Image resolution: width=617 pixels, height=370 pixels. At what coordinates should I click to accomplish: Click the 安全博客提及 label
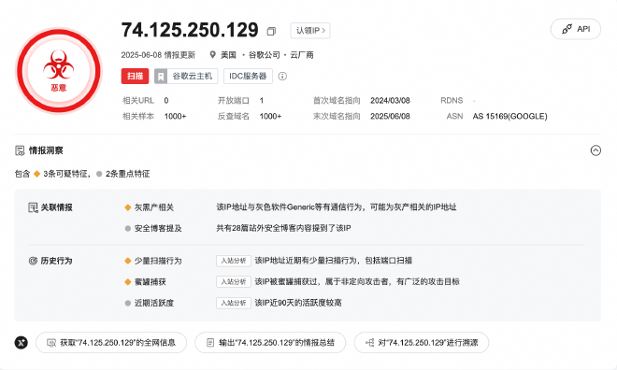(158, 229)
